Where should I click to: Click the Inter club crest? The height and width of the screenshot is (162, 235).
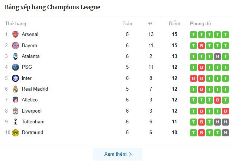(15, 78)
